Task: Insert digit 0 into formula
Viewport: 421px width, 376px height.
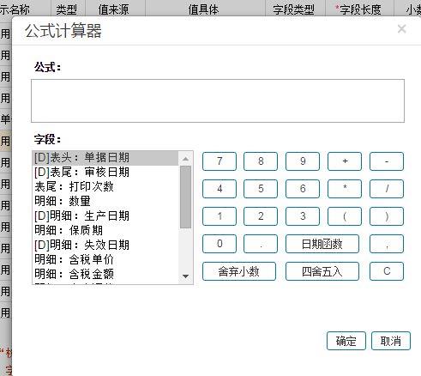Action: click(x=220, y=244)
